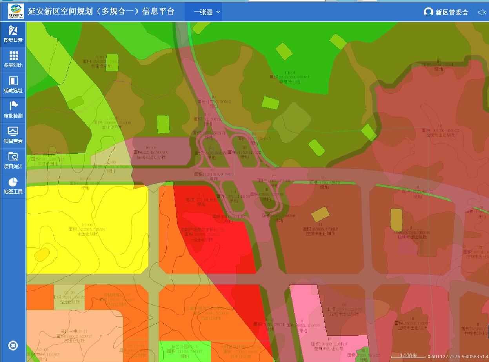
Task: Select the yellow D2-06 parcel
Action: point(87,231)
